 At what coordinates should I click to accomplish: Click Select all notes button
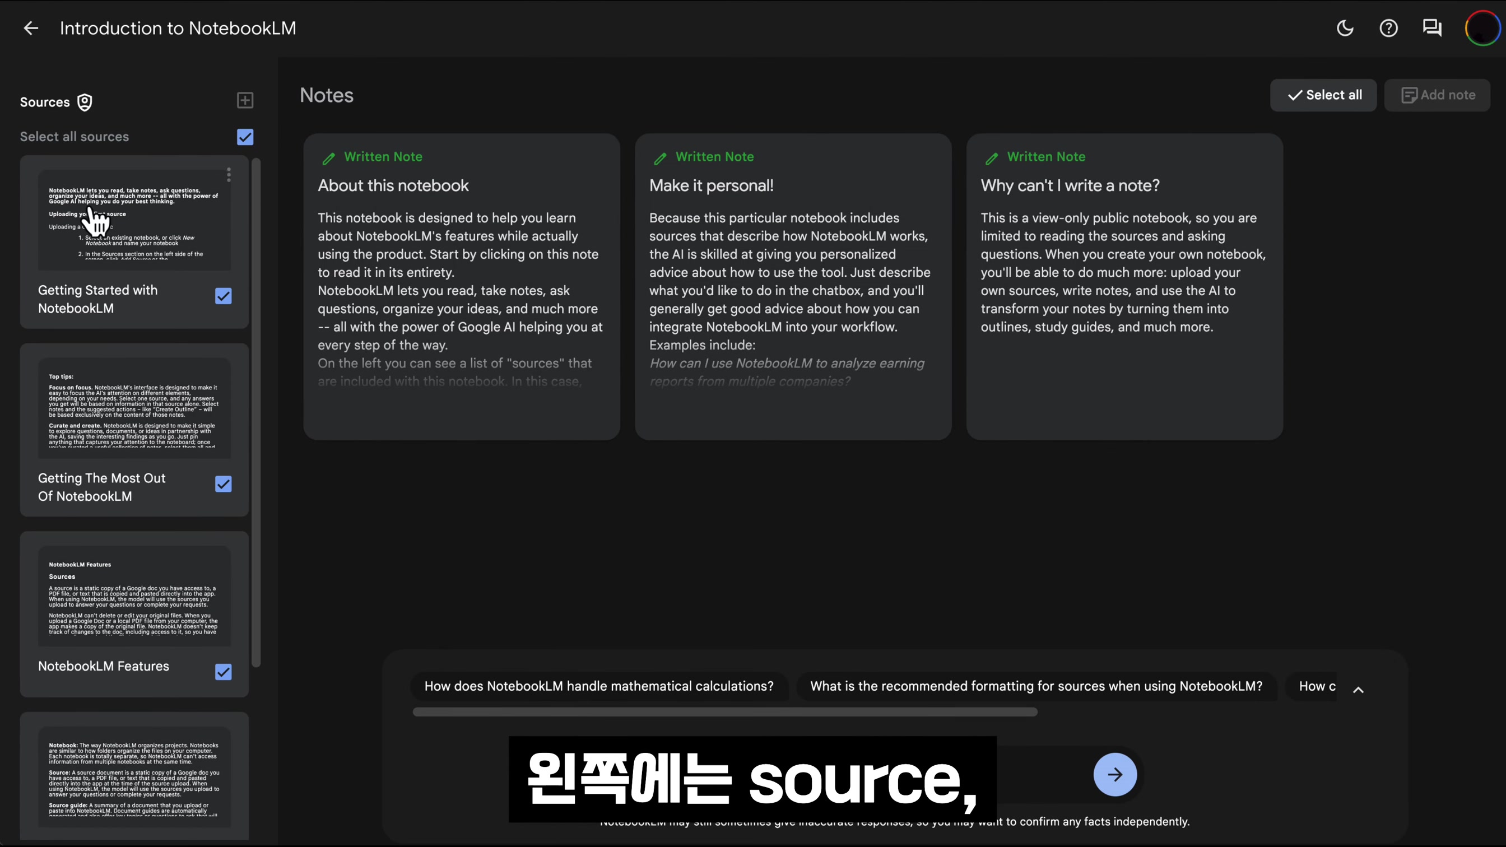click(1323, 95)
